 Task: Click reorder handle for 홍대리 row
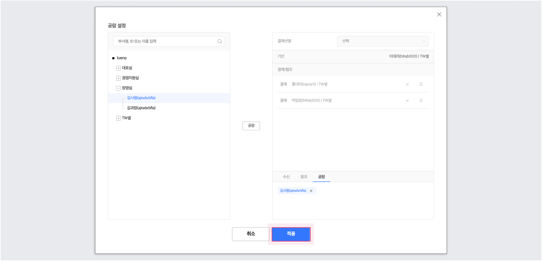421,84
